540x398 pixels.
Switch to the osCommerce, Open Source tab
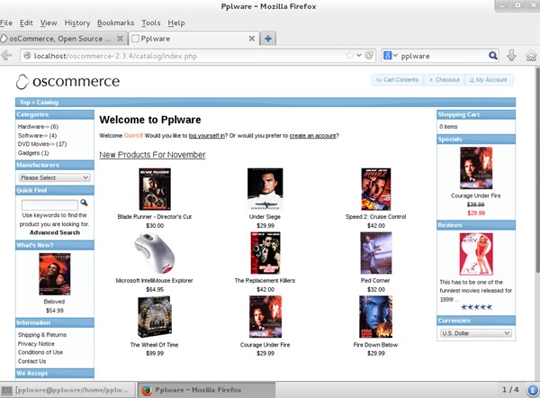(60, 39)
